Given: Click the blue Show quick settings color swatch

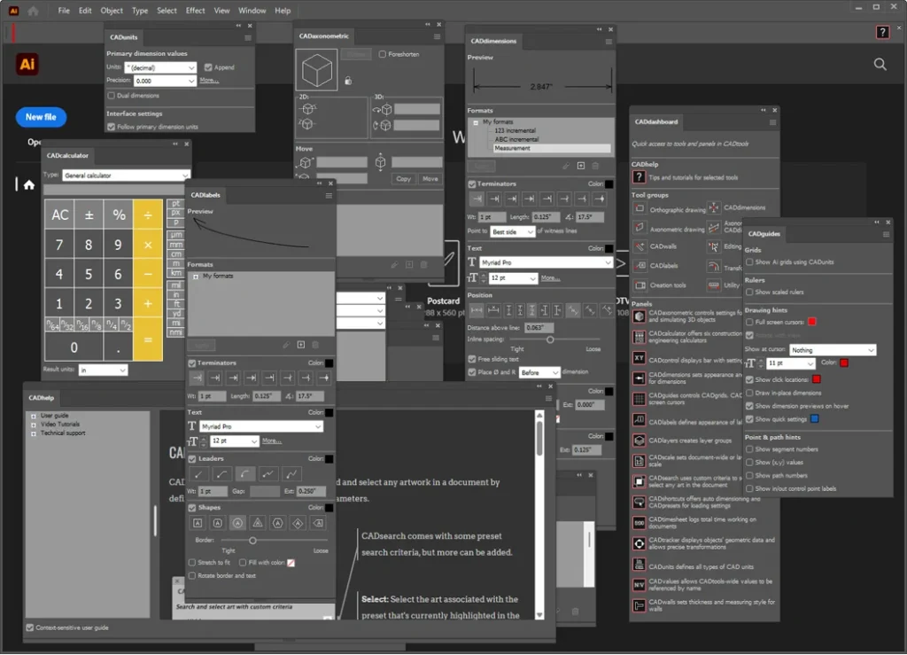Looking at the screenshot, I should pos(815,418).
